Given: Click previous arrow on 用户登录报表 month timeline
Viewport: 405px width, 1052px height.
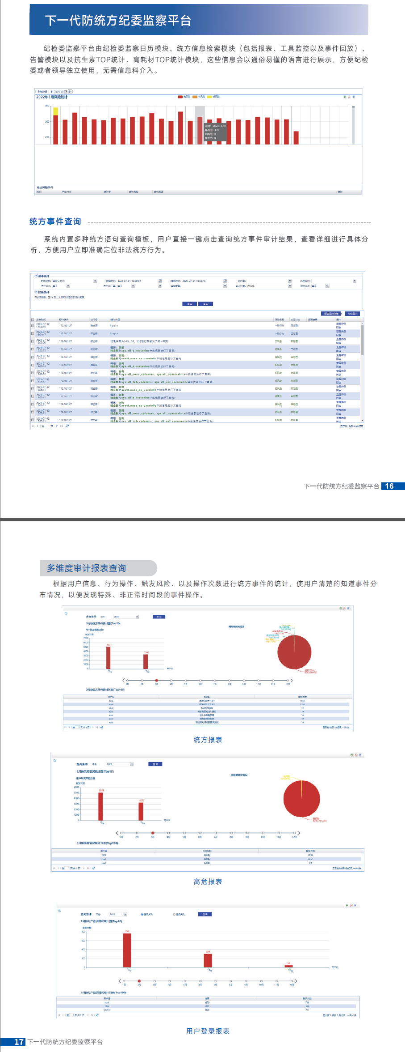Looking at the screenshot, I should [x=120, y=981].
